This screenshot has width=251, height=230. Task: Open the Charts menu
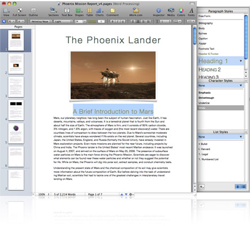pos(99,12)
